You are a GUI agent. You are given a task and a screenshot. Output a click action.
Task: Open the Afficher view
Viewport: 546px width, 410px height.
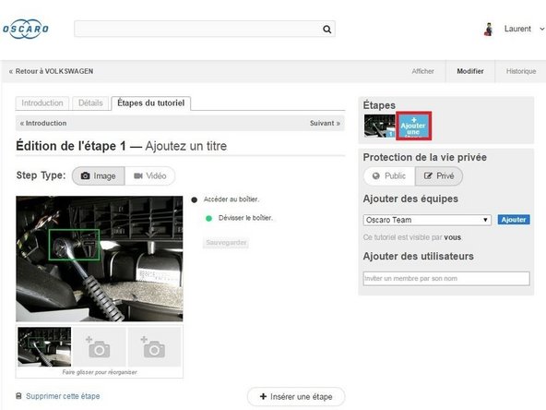click(422, 71)
